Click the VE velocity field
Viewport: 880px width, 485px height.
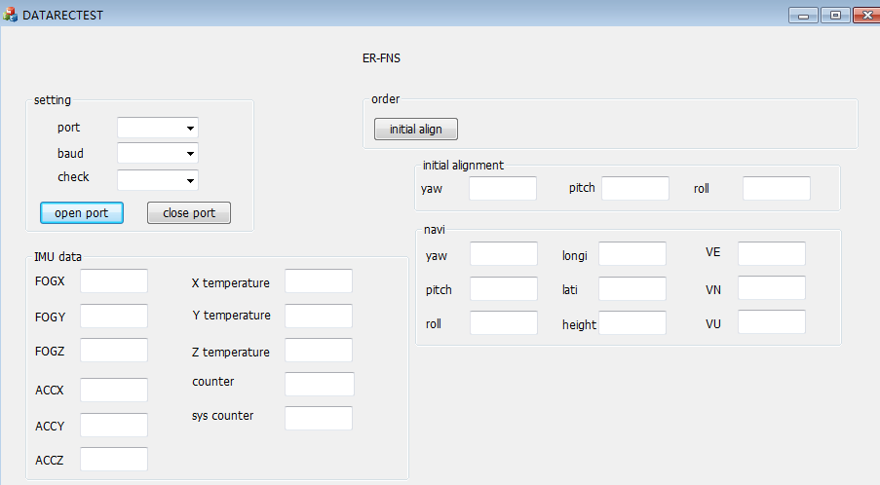pyautogui.click(x=772, y=254)
